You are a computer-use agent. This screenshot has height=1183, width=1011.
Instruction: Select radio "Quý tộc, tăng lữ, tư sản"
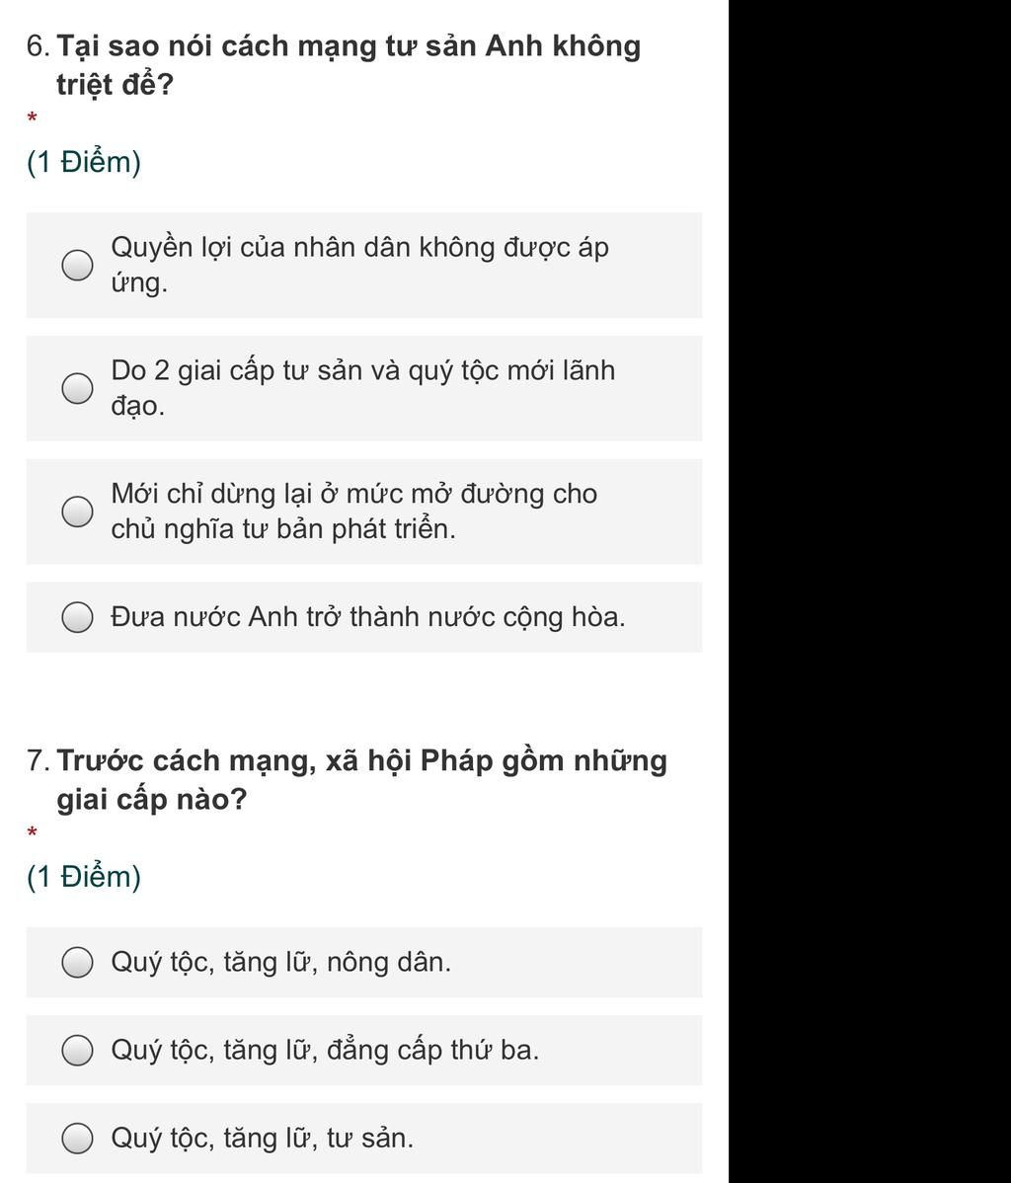click(78, 1139)
